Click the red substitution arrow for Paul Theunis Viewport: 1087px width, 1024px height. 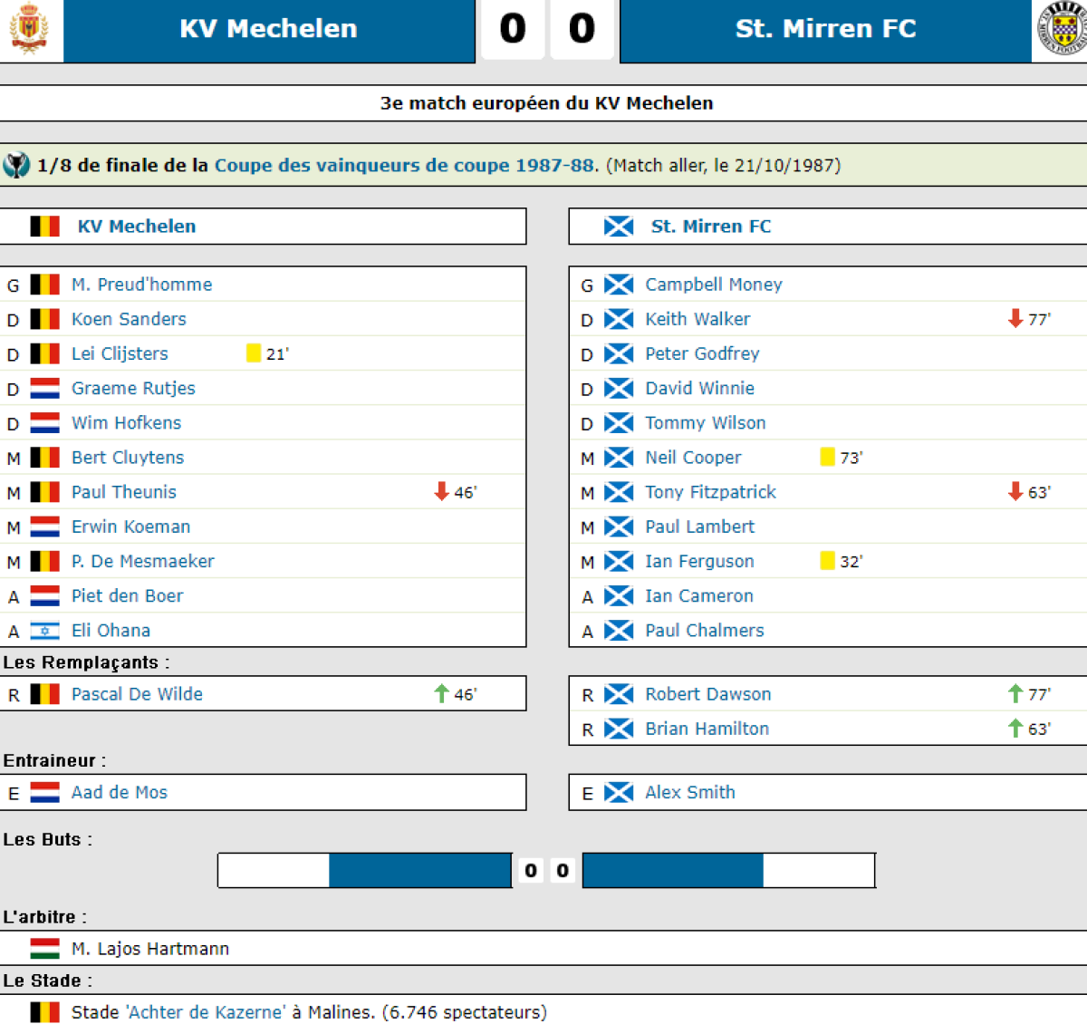coord(442,492)
